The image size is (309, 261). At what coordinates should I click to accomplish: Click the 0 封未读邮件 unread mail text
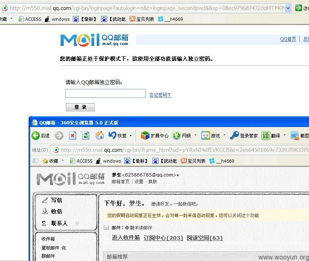coord(139,227)
